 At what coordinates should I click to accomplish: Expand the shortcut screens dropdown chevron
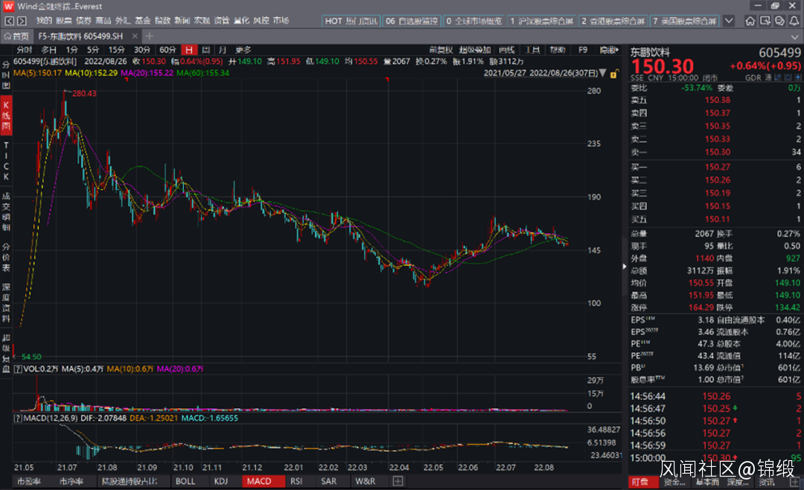[729, 21]
